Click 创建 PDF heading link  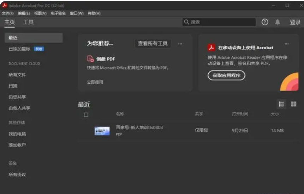106,59
